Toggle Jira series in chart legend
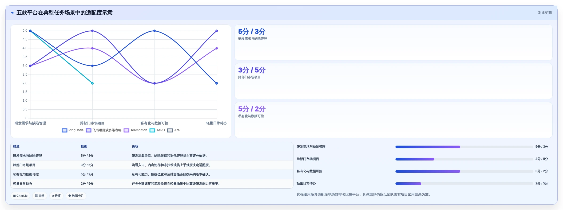The image size is (563, 210). (x=173, y=130)
